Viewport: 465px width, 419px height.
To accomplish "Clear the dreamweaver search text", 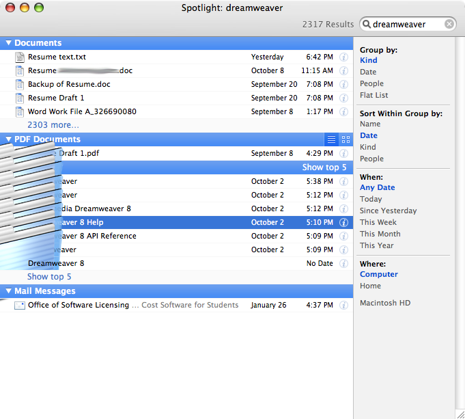I will [449, 24].
